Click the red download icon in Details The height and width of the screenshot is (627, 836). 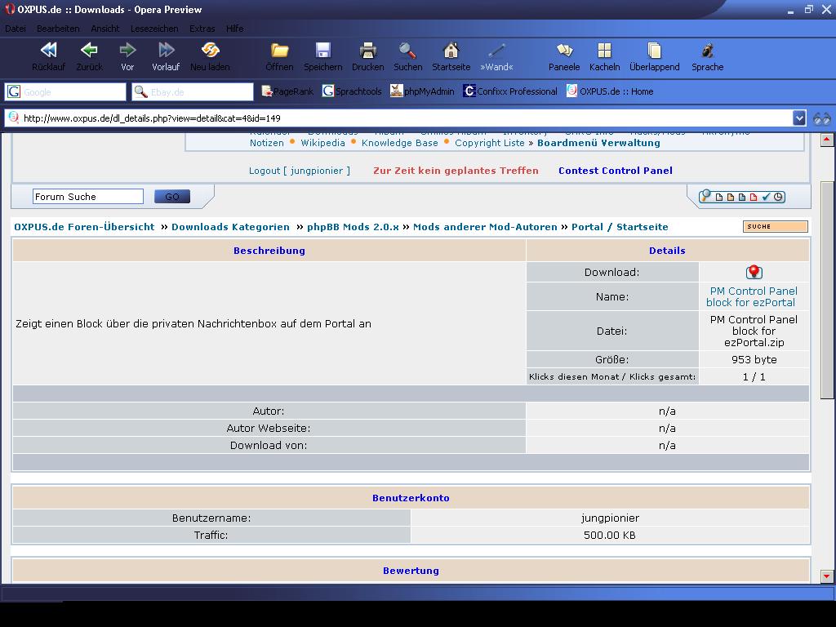pyautogui.click(x=754, y=272)
